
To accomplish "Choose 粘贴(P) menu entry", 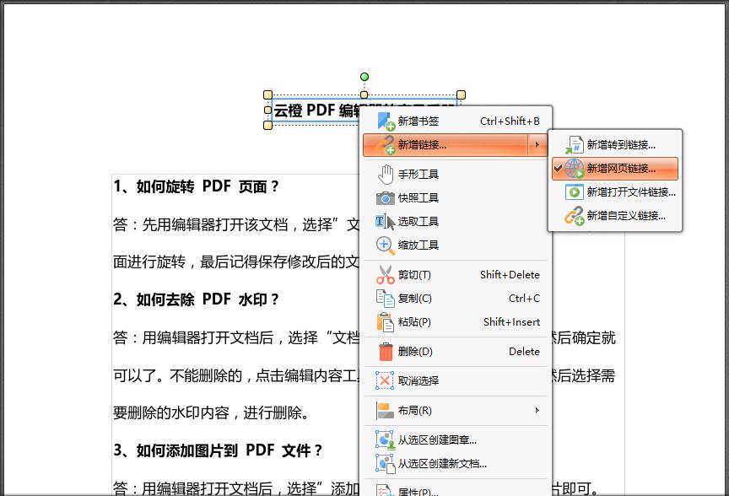I will coord(457,322).
